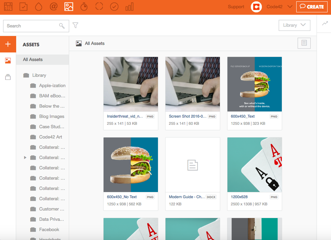
Task: Open the Case Stud... folder
Action: tap(52, 127)
